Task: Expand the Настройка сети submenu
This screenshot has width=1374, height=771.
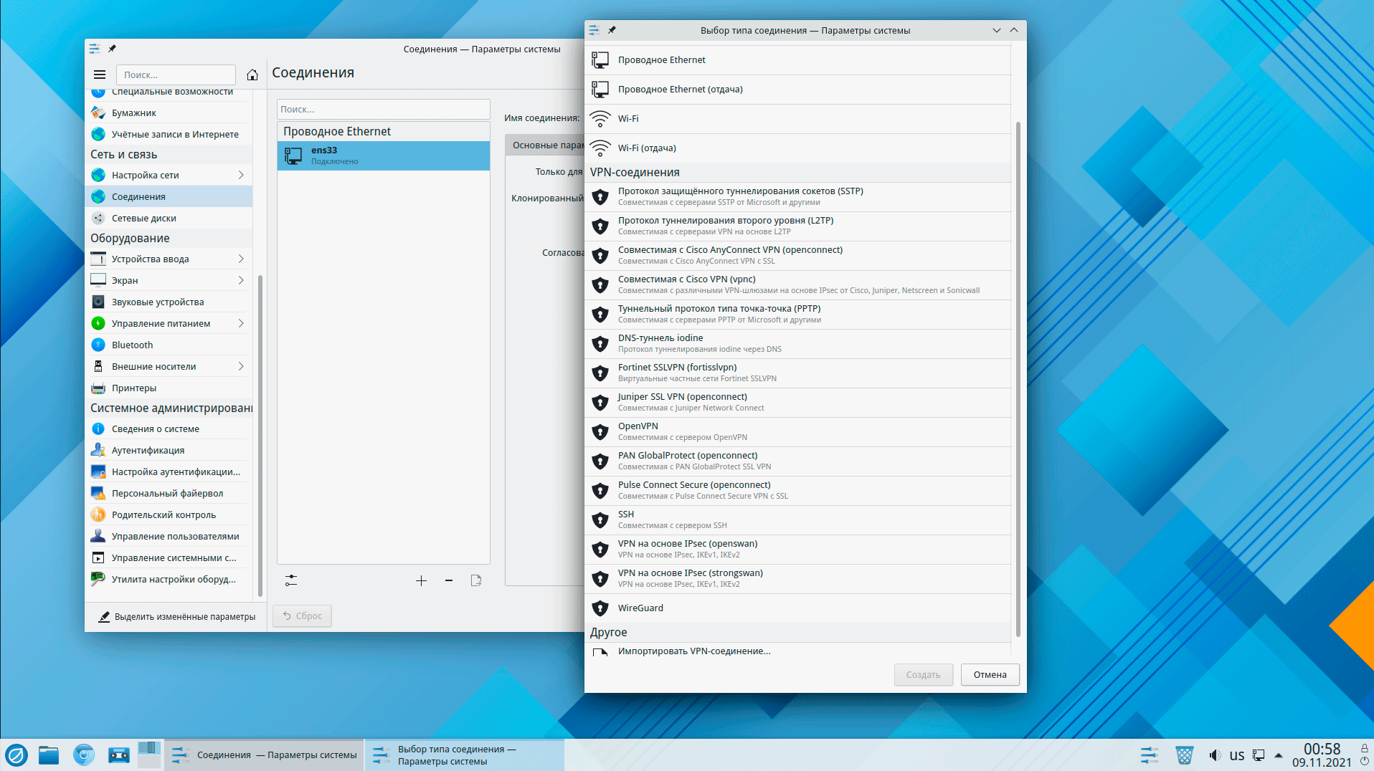Action: [x=241, y=175]
